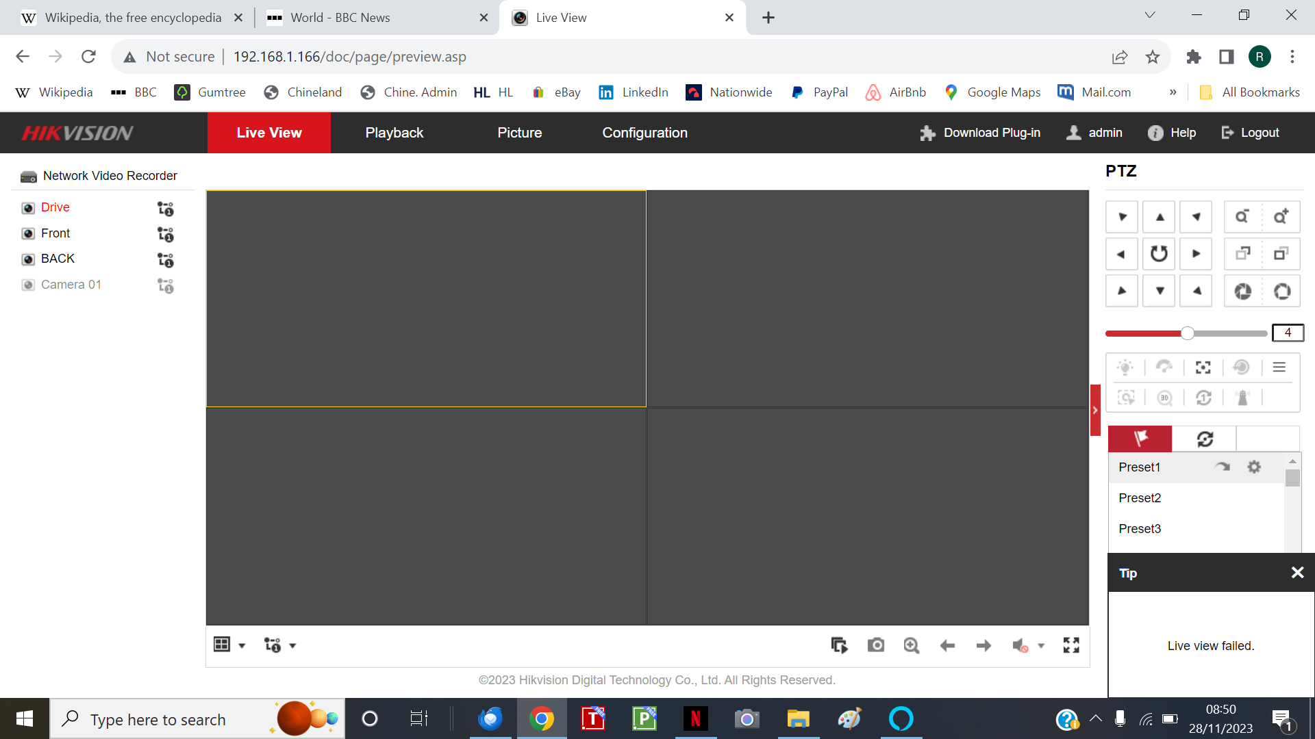The height and width of the screenshot is (739, 1315).
Task: Click the PTZ auto-scan rotate icon
Action: click(1159, 254)
